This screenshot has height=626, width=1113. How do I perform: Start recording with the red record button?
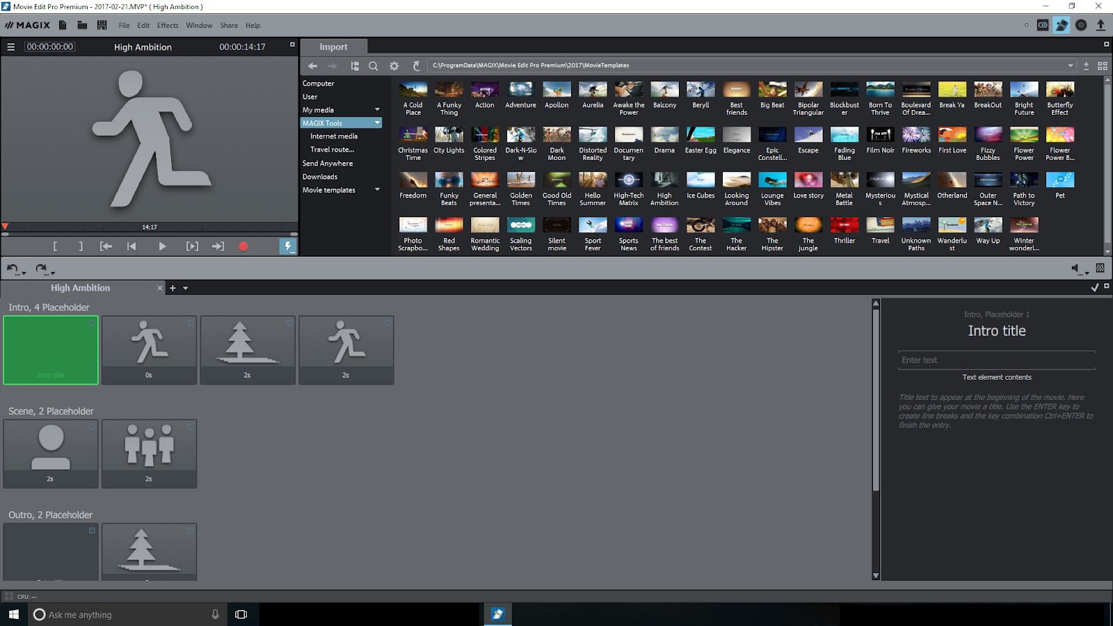pos(243,246)
